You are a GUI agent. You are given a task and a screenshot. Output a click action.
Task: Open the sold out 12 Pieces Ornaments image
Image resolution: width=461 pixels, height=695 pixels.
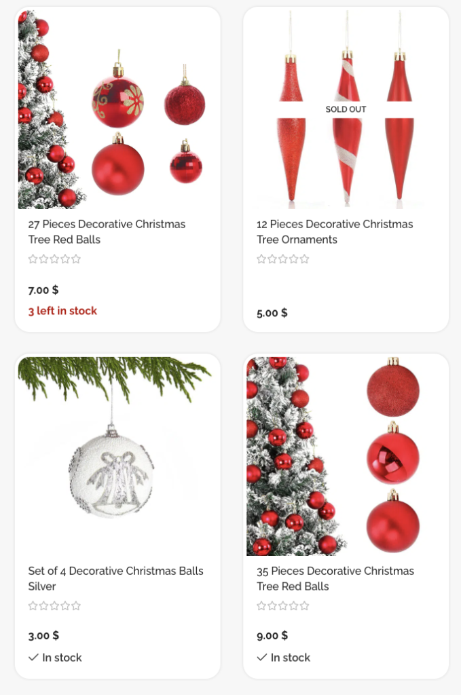[346, 109]
